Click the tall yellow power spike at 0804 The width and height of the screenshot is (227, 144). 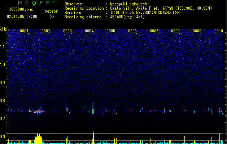click(x=93, y=138)
